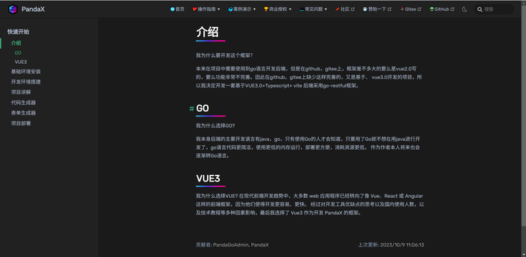Screen dimensions: 526x257
Task: Open 项目部署 sidebar page
Action: click(21, 124)
